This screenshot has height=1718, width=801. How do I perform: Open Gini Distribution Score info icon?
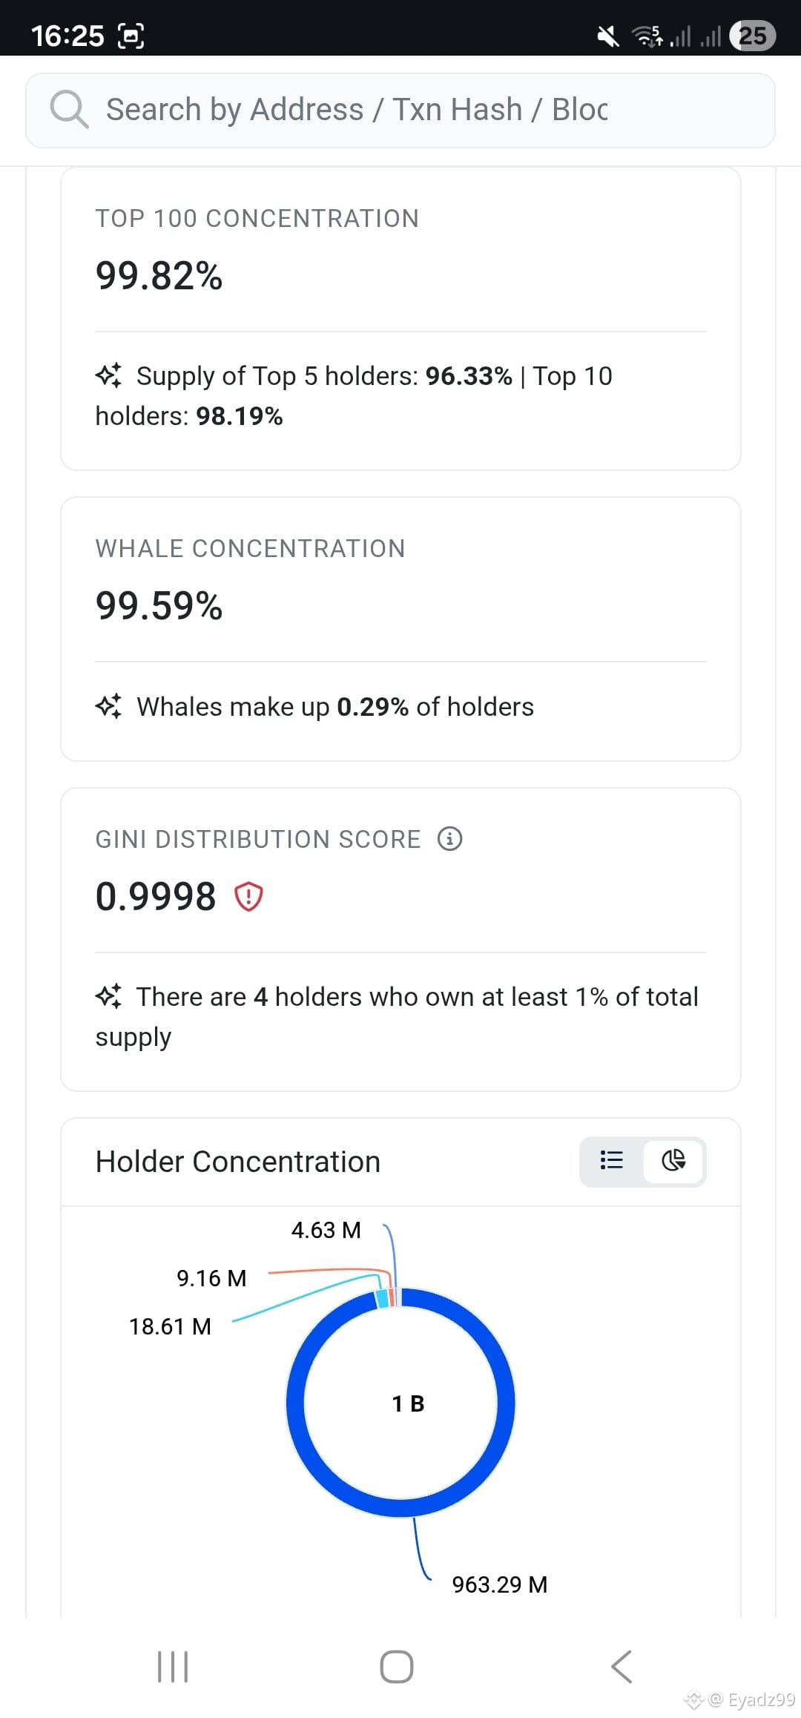(x=449, y=839)
